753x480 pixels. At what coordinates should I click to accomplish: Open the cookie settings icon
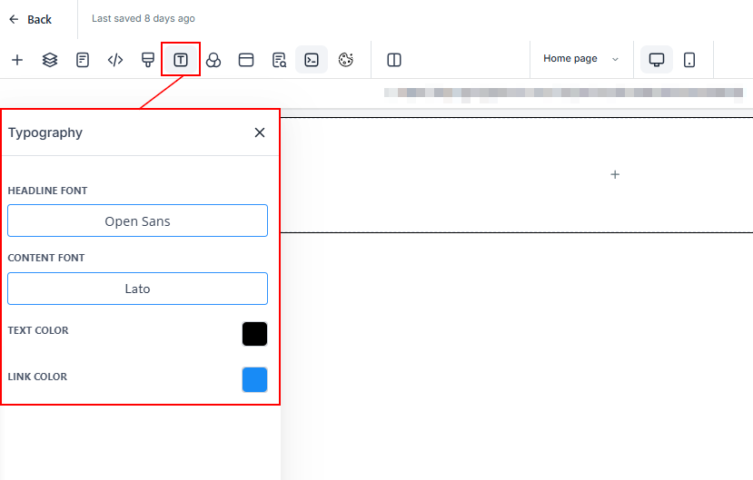click(x=346, y=60)
